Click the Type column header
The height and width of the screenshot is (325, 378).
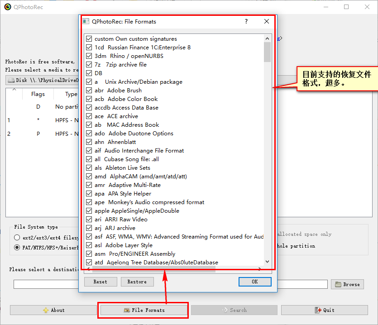pyautogui.click(x=72, y=94)
